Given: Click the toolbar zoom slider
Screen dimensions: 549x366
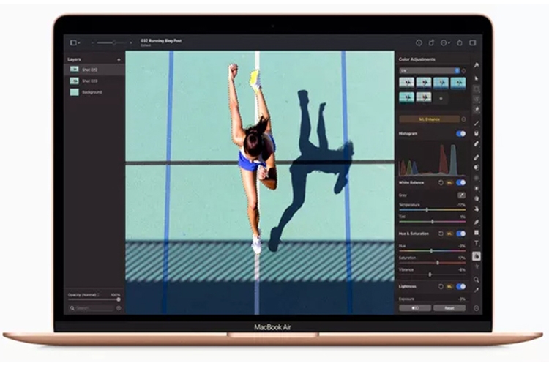Looking at the screenshot, I should (x=112, y=42).
